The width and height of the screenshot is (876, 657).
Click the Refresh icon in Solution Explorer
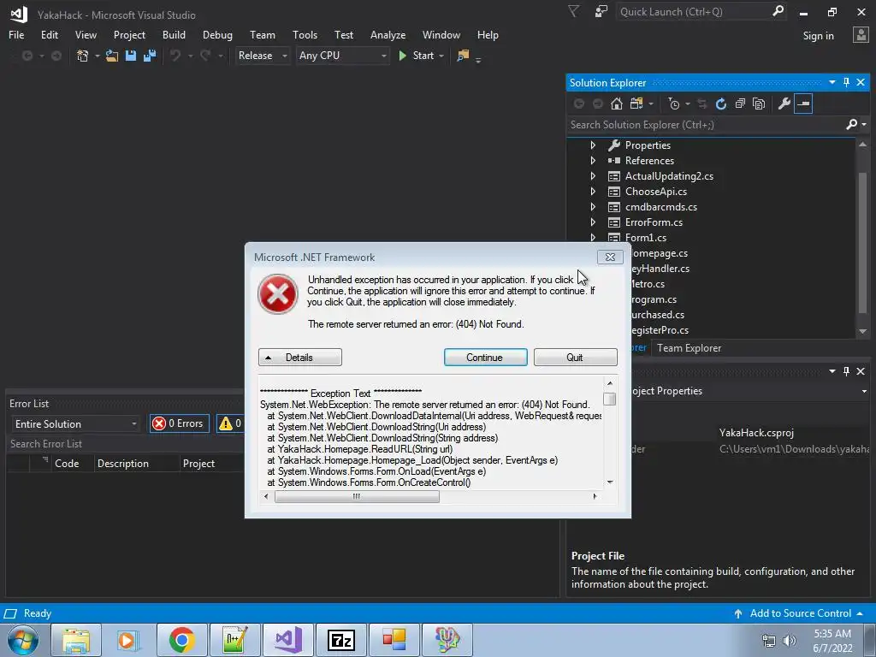click(x=720, y=104)
